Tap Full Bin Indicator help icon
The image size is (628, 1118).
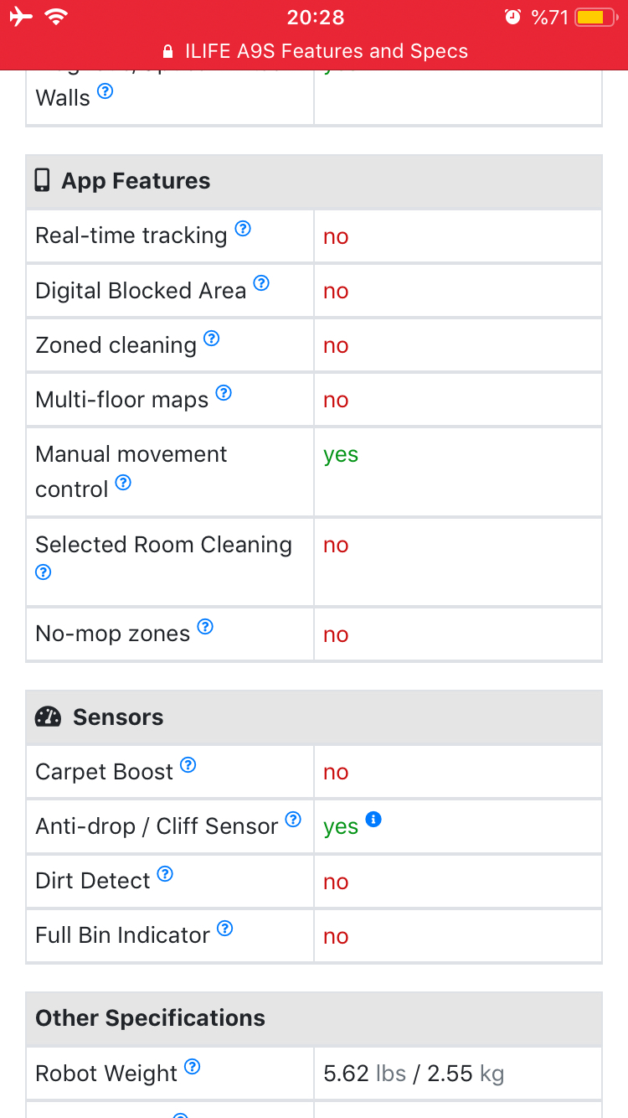(x=224, y=928)
